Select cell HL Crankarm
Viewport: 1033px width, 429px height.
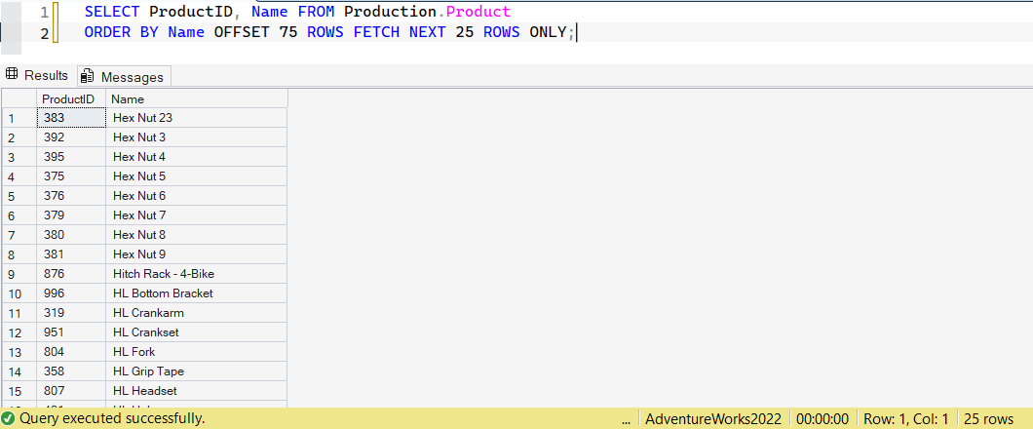tap(196, 313)
